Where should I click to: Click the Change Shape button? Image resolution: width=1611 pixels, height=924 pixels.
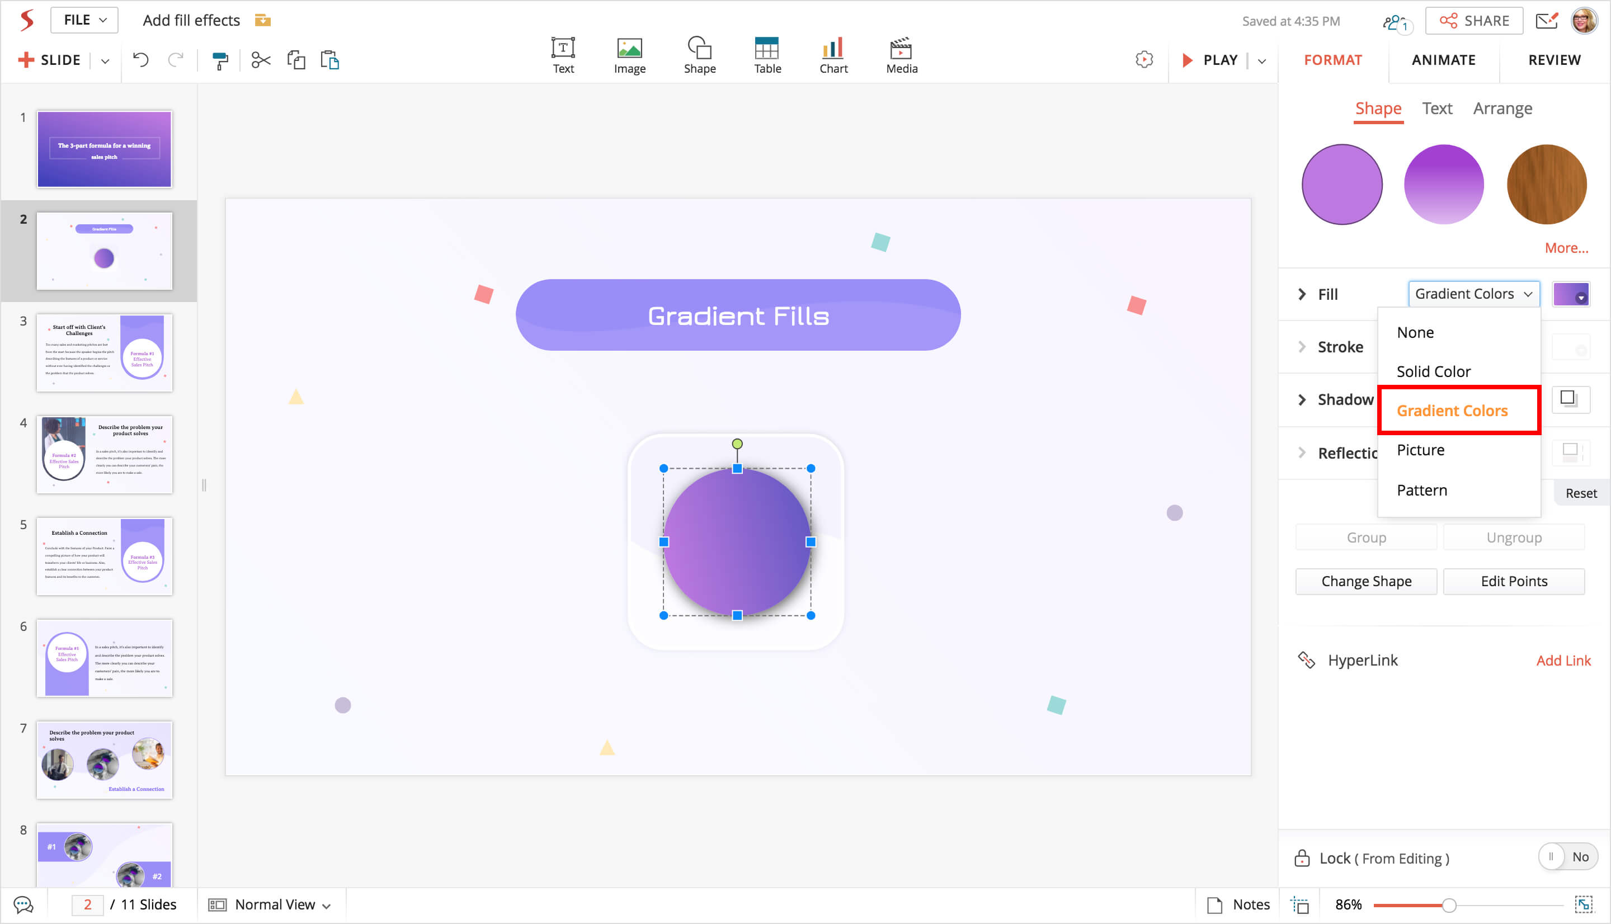1365,581
